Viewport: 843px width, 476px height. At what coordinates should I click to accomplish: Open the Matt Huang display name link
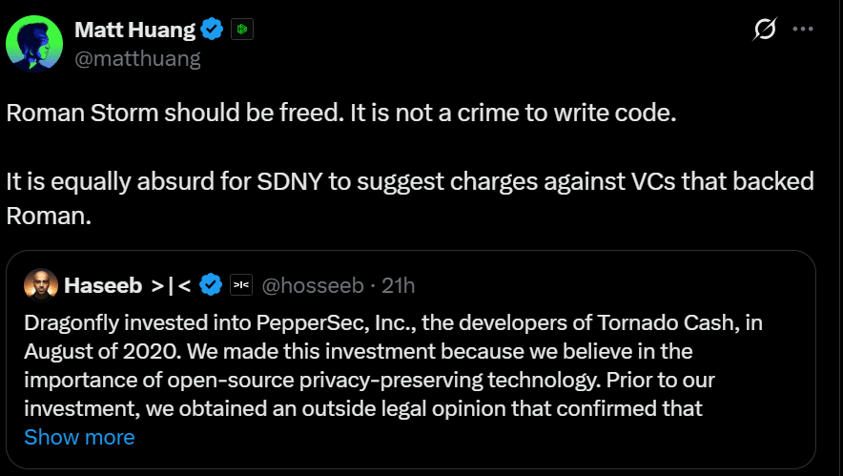(x=134, y=30)
